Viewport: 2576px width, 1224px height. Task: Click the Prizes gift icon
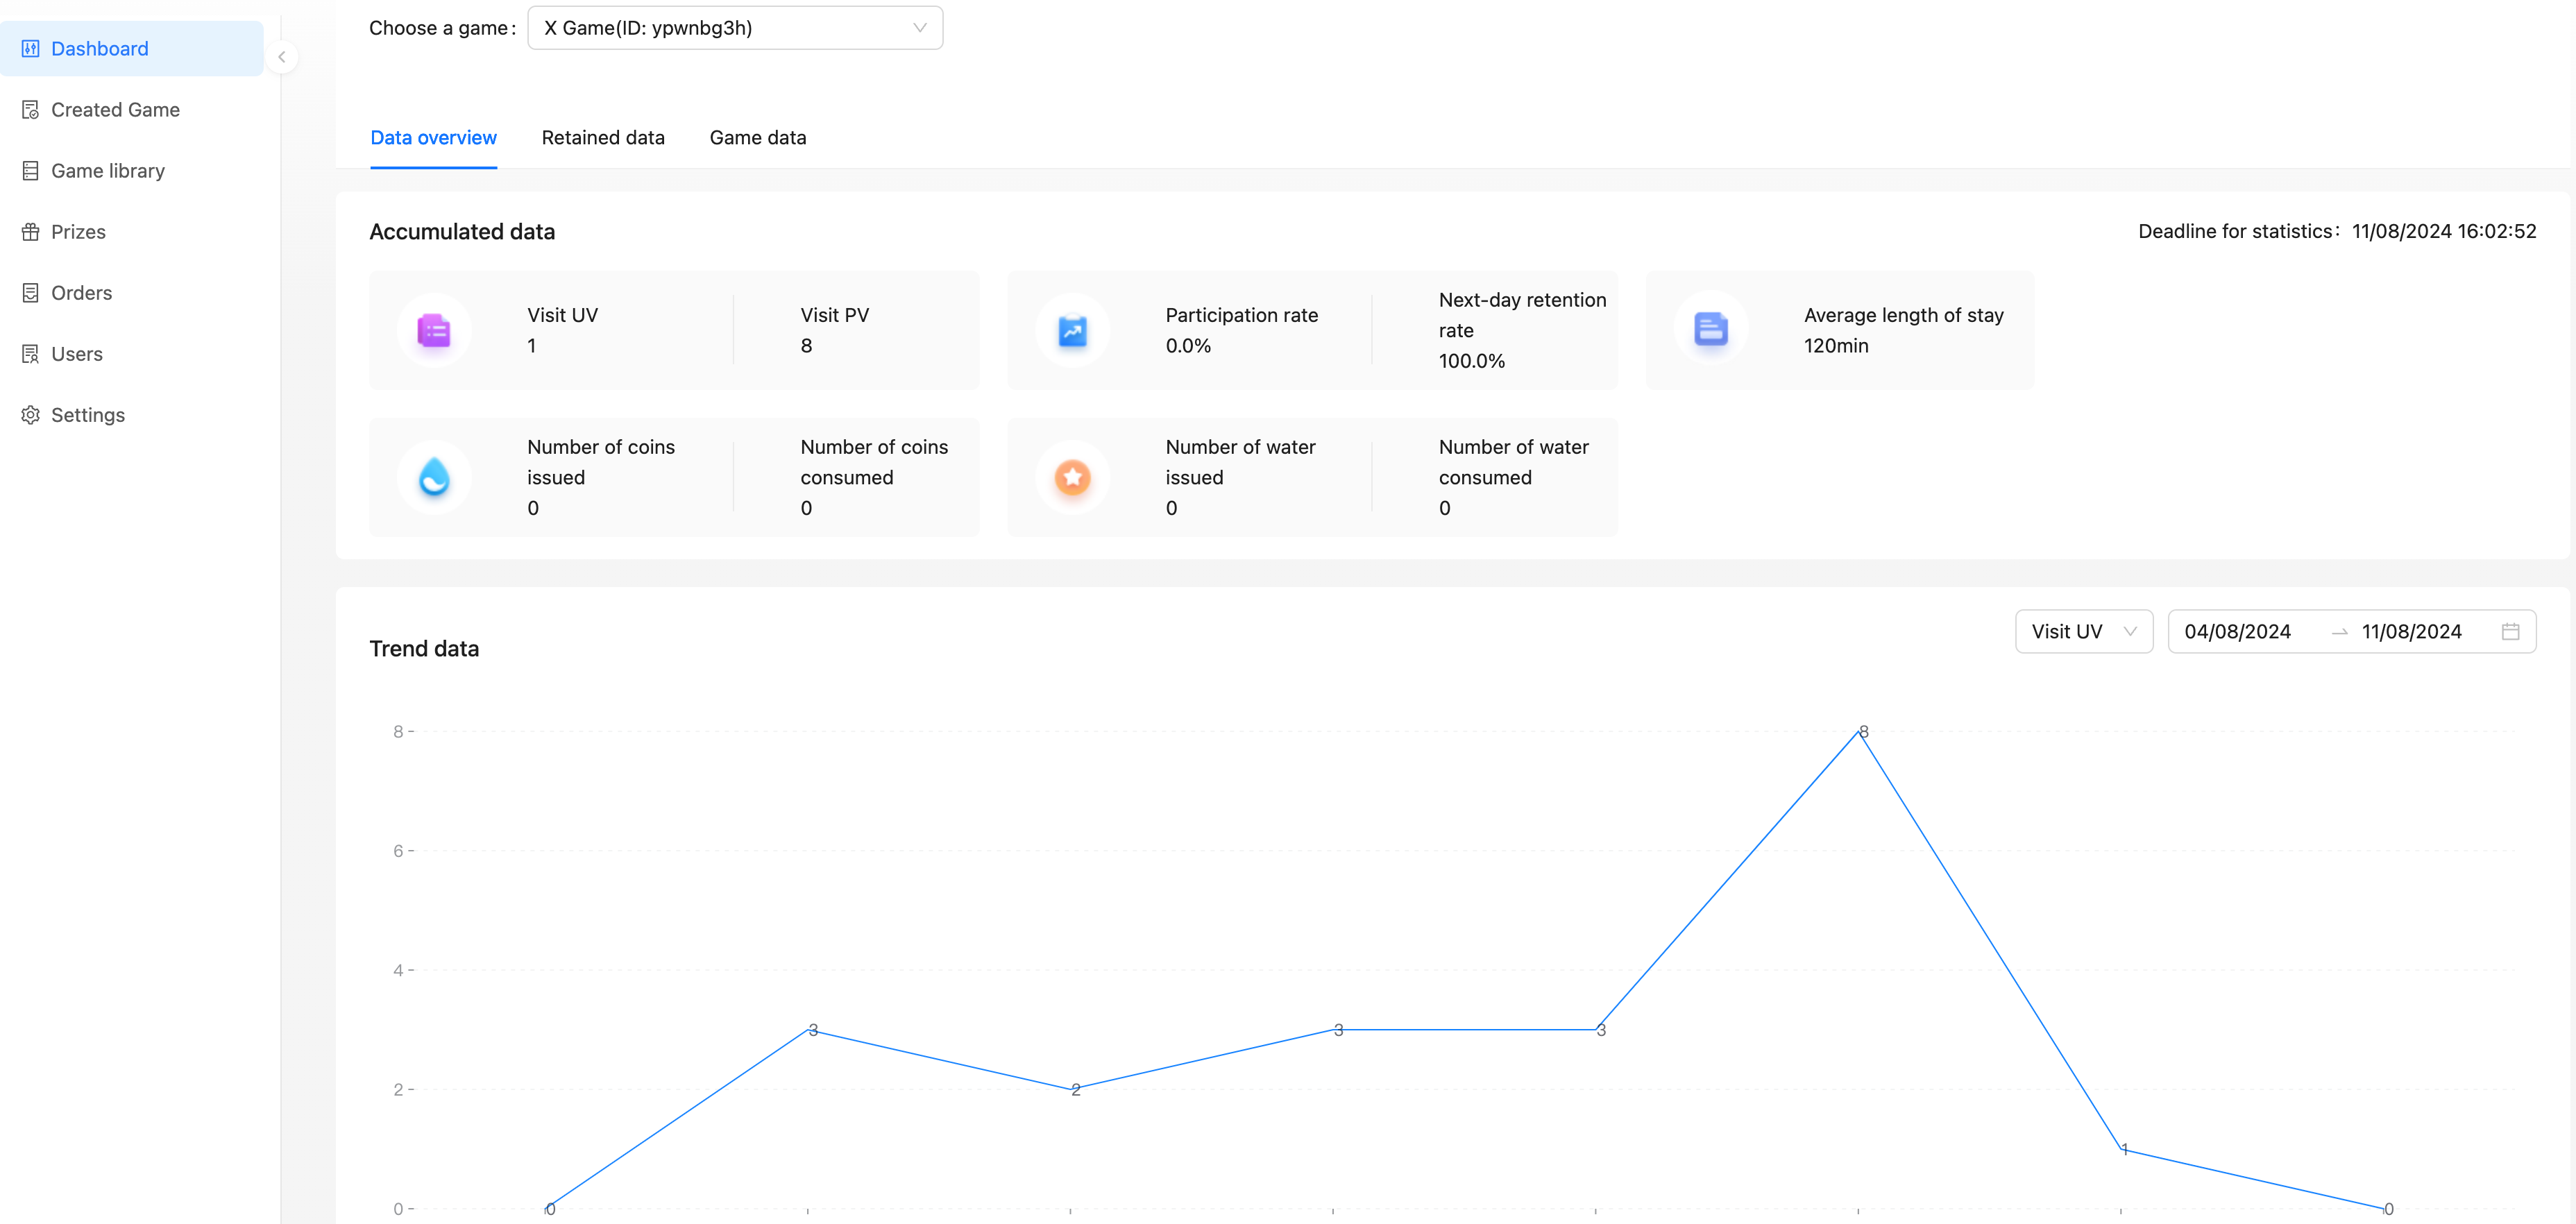point(30,231)
